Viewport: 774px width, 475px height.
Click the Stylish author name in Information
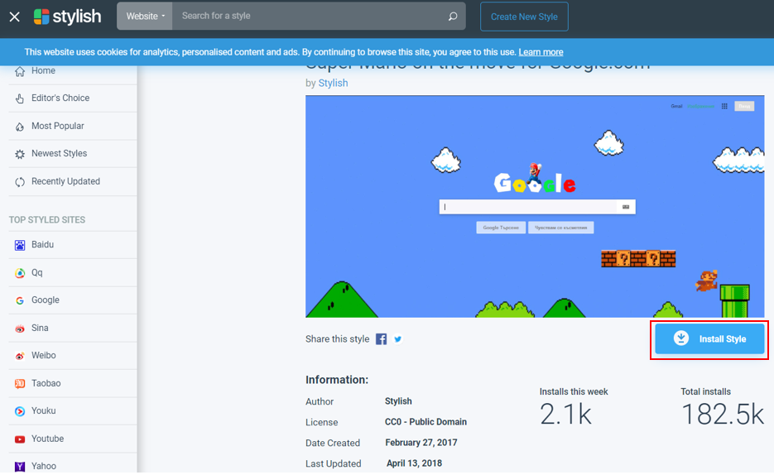click(398, 401)
